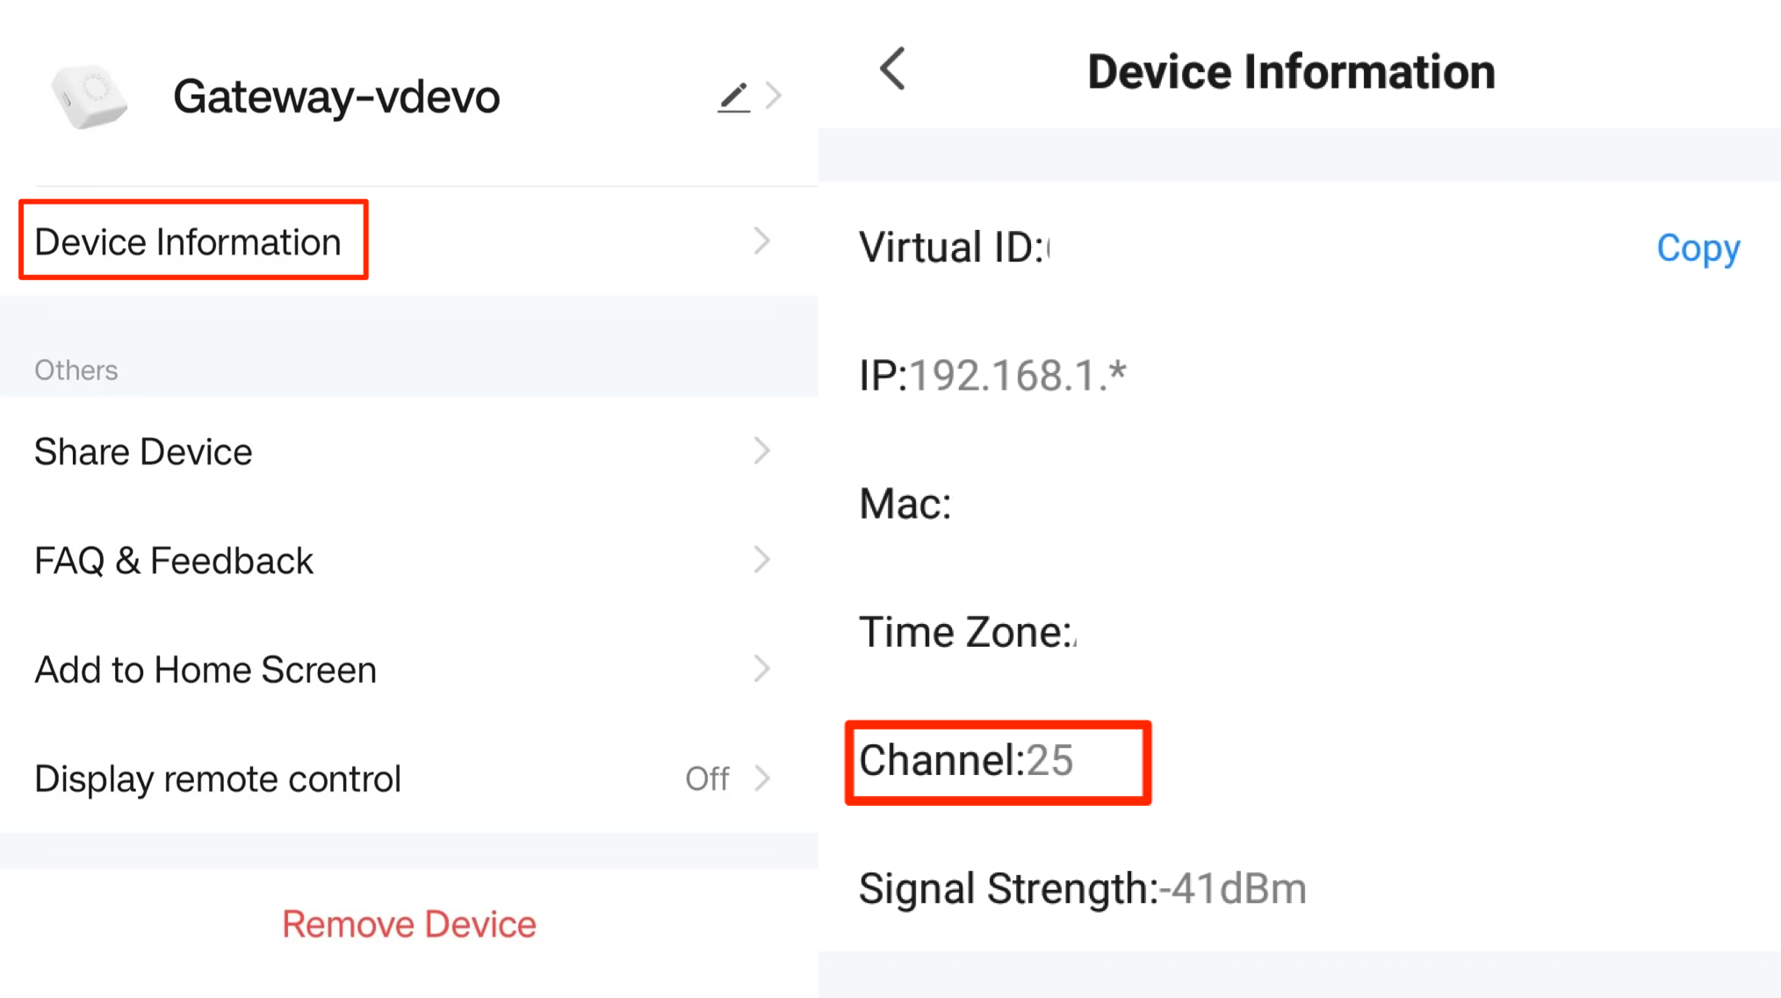Tap the Gateway-vdevo device name
The image size is (1781, 998).
point(336,97)
